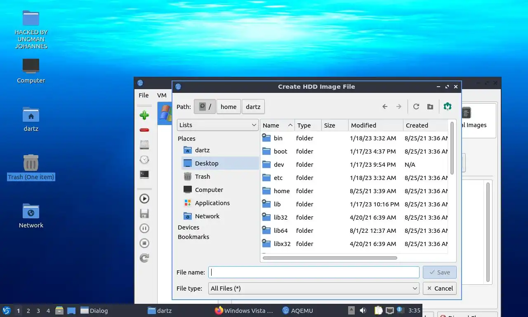
Task: Click the Save button
Action: [x=440, y=272]
